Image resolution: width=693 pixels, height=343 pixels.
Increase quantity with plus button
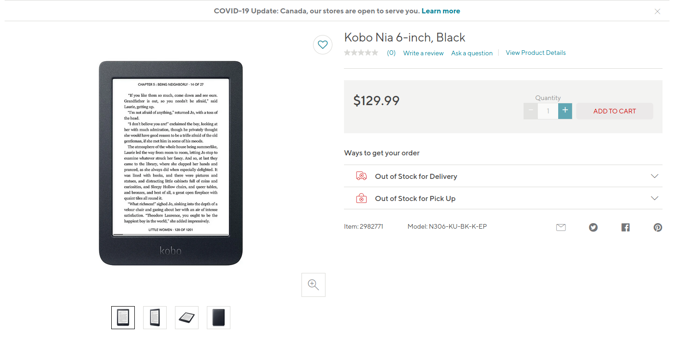(x=565, y=111)
